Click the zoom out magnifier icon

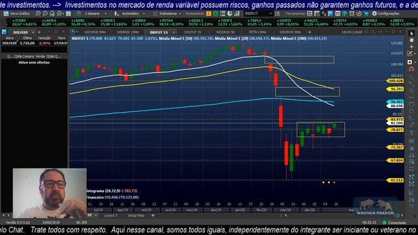45,13
